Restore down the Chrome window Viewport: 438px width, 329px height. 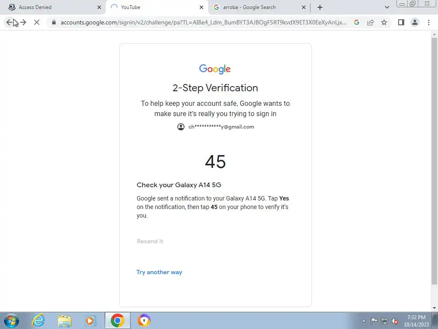[413, 4]
